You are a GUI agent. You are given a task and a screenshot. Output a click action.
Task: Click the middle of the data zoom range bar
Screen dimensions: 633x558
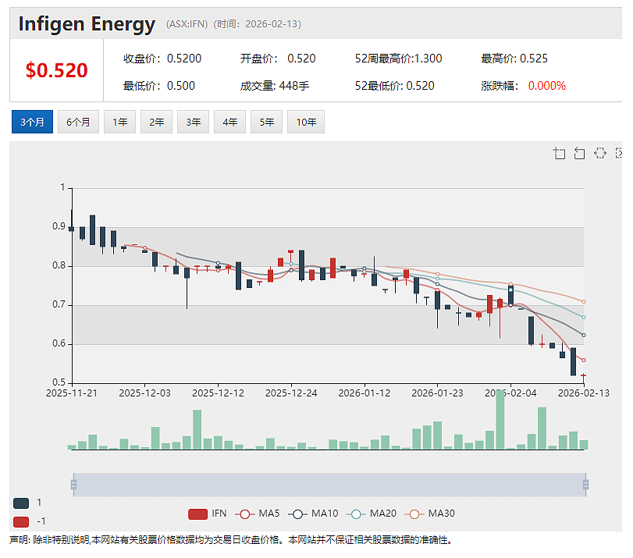tap(329, 484)
